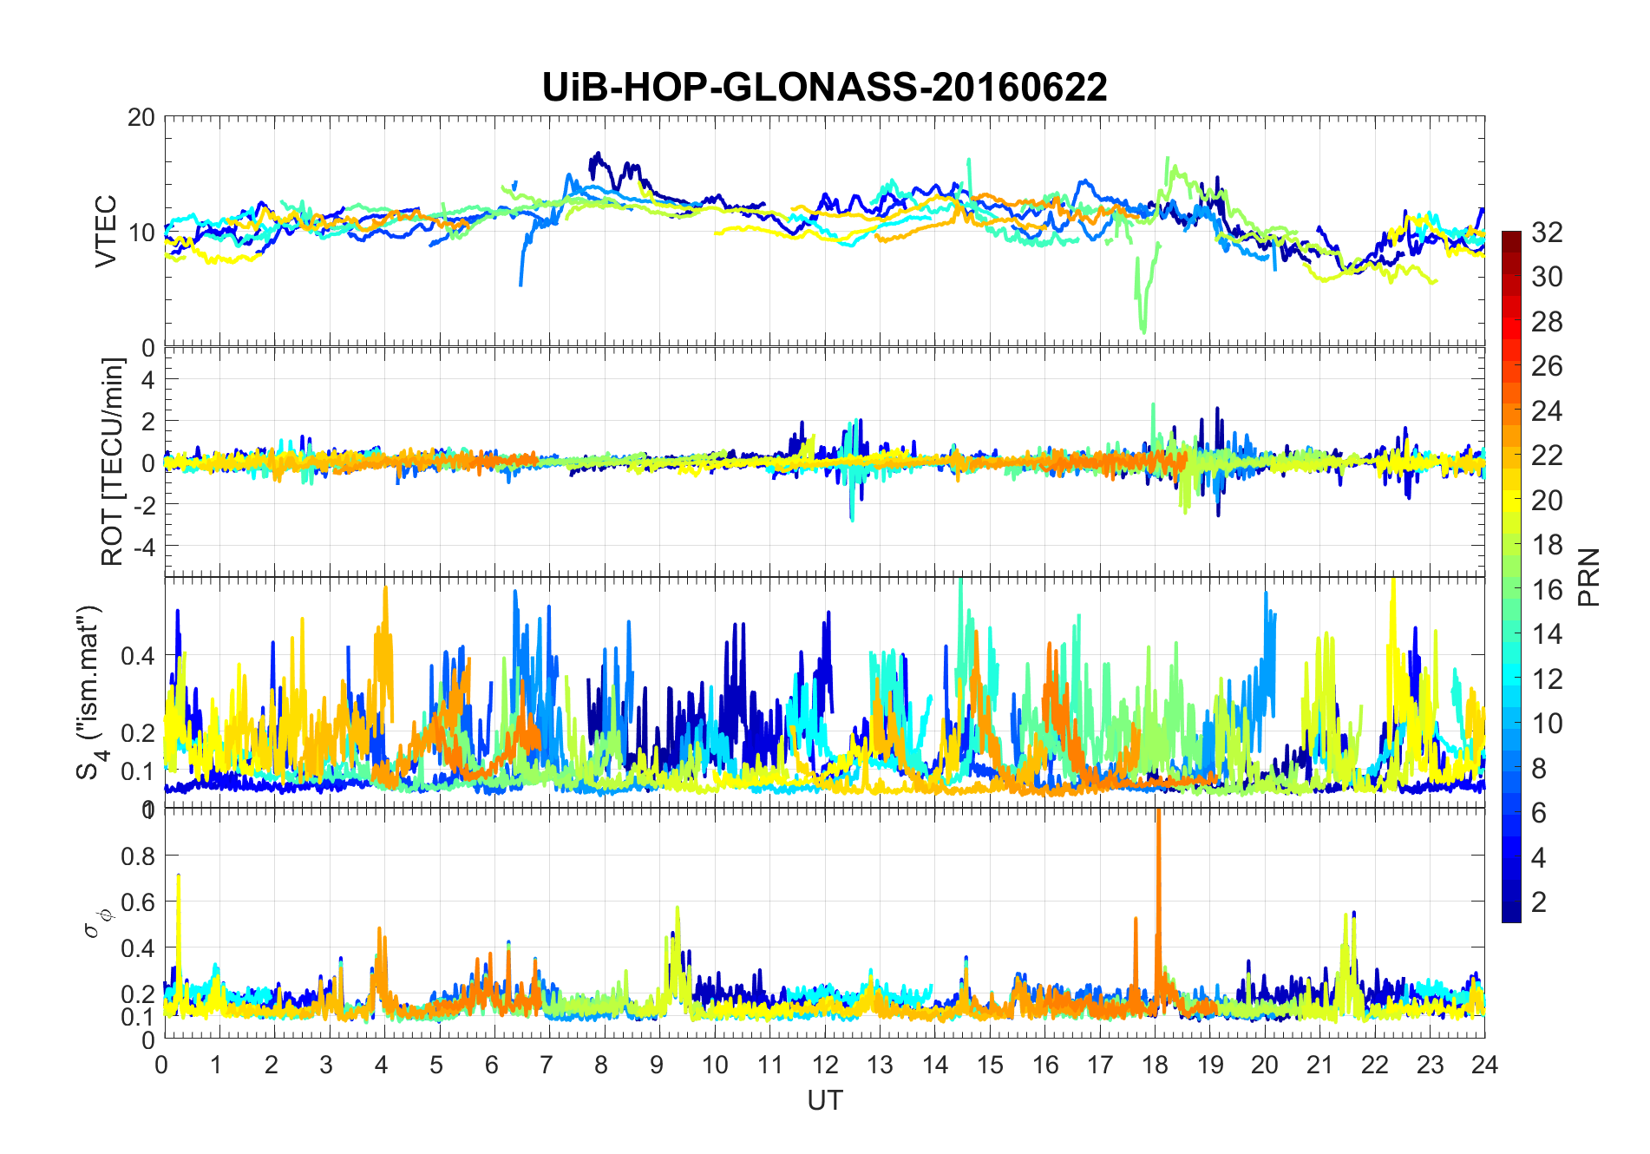This screenshot has height=1154, width=1650.
Task: Click the UT axis tick label 19
Action: click(x=1210, y=1065)
